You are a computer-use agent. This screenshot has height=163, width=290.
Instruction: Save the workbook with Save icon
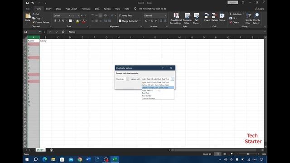pos(27,3)
